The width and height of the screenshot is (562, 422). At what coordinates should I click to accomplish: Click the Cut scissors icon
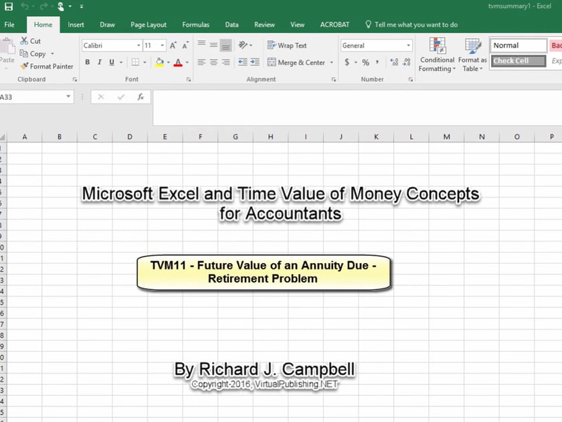click(24, 41)
